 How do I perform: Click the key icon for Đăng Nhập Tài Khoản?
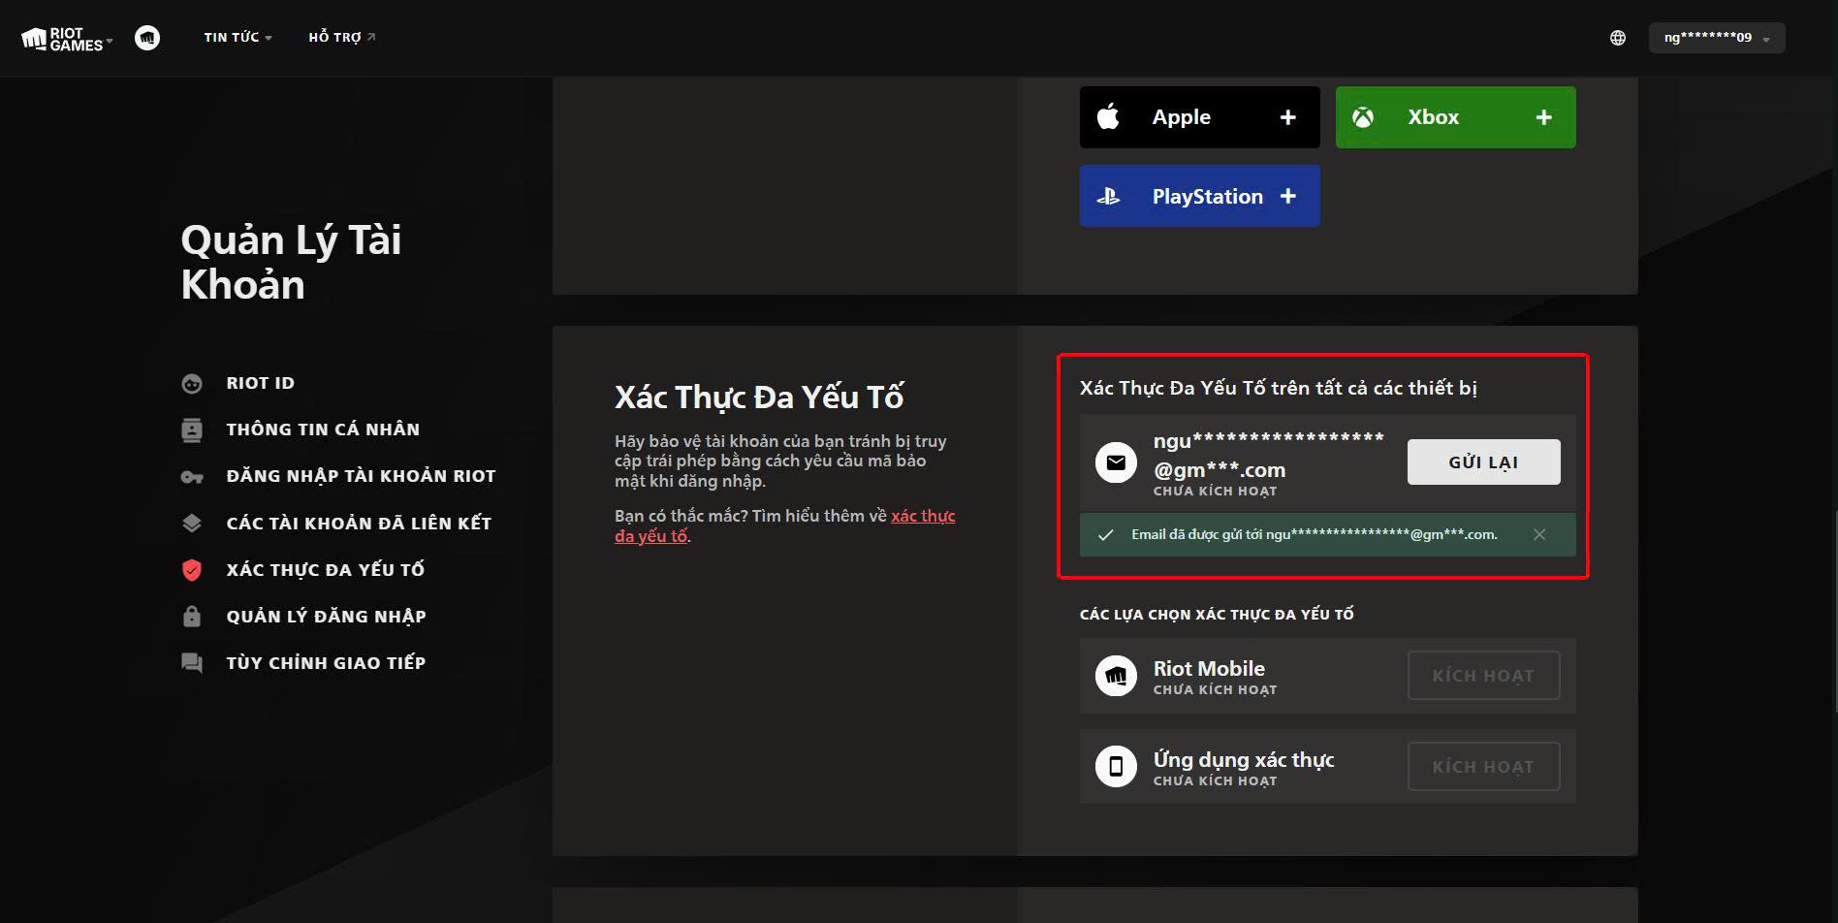point(192,477)
